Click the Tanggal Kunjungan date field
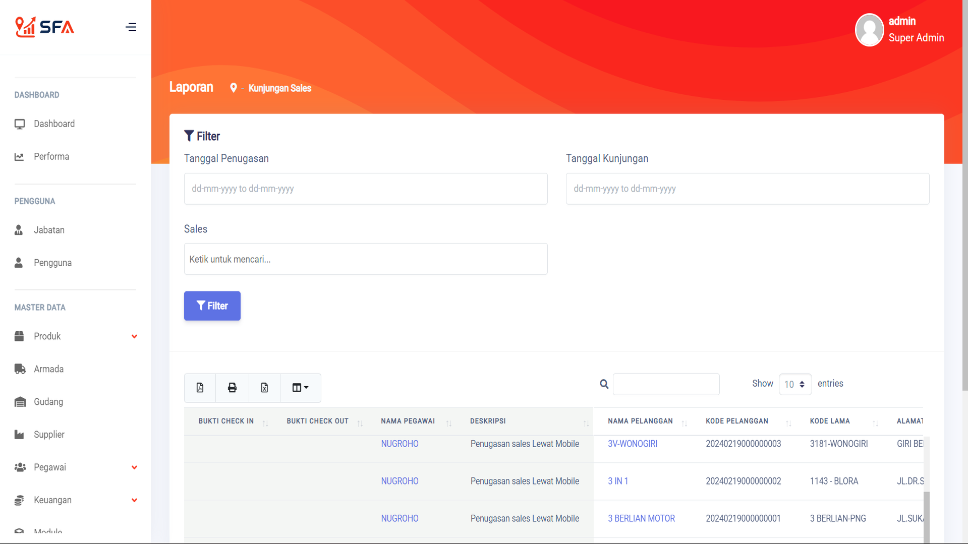The height and width of the screenshot is (544, 968). (748, 189)
